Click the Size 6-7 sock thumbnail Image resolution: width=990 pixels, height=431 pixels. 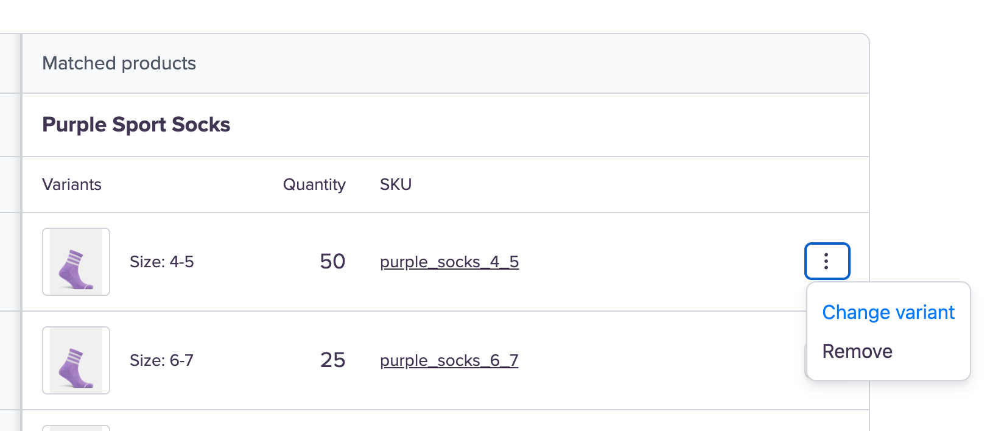point(76,360)
